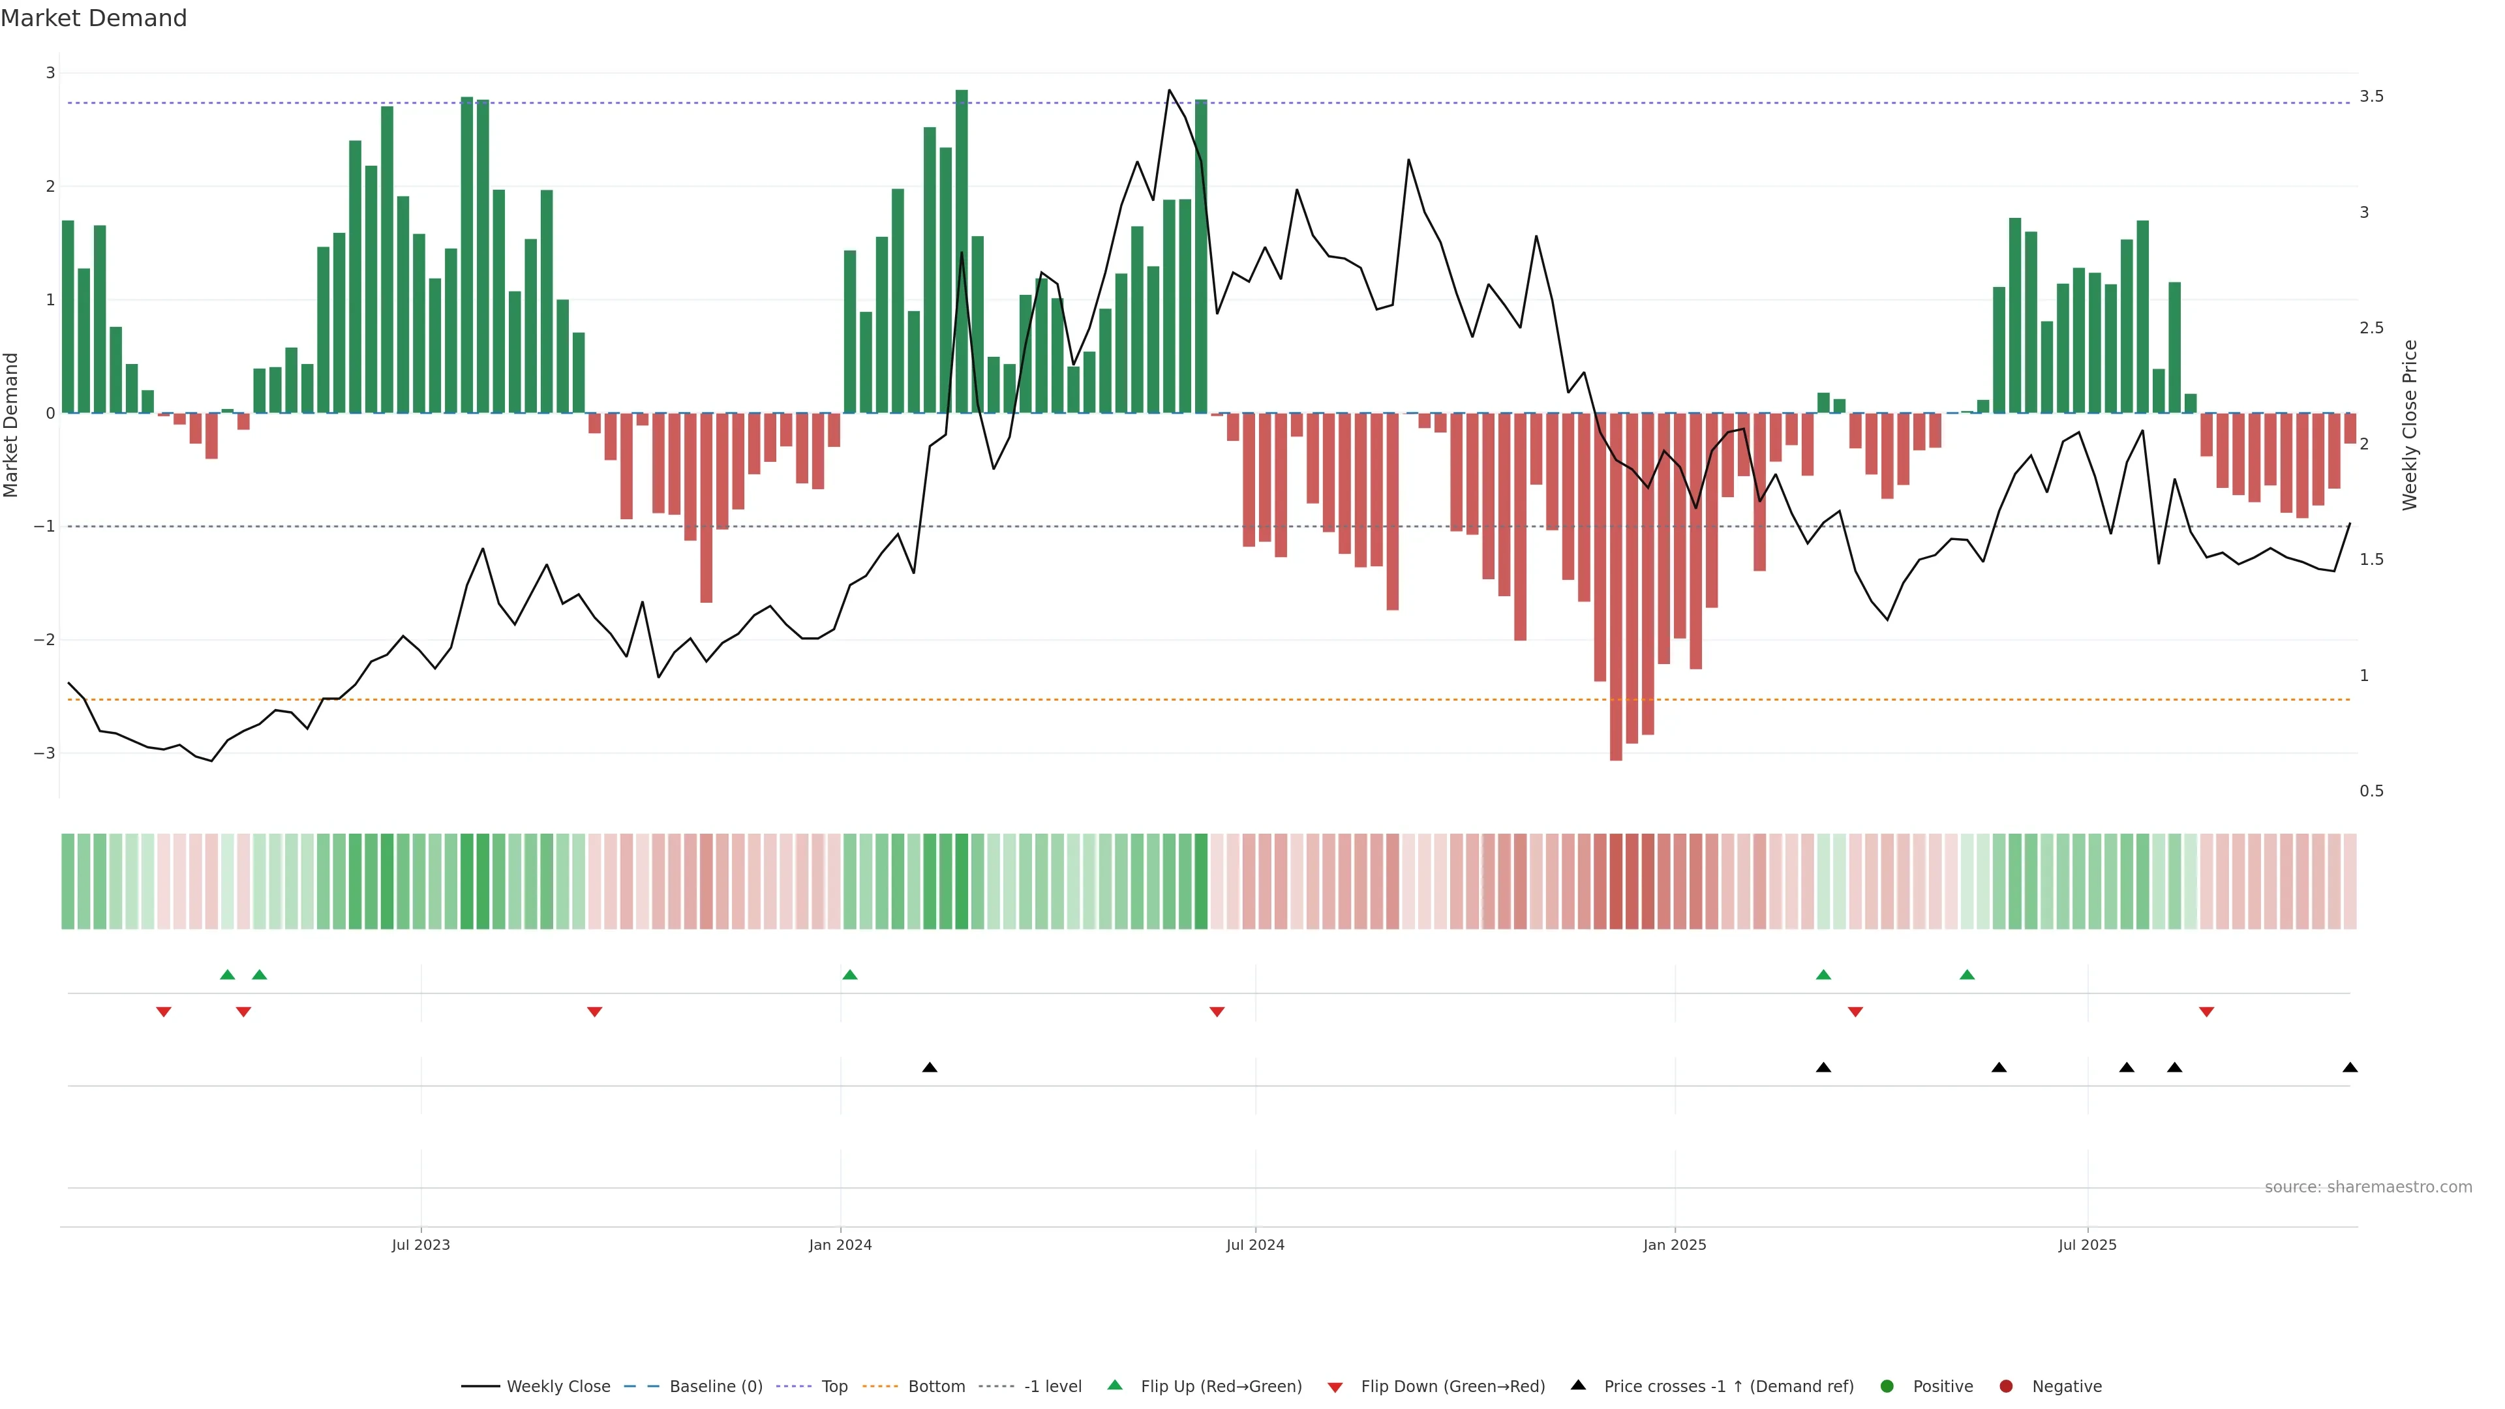
Task: Click the red Negative legend dot
Action: click(2006, 1386)
